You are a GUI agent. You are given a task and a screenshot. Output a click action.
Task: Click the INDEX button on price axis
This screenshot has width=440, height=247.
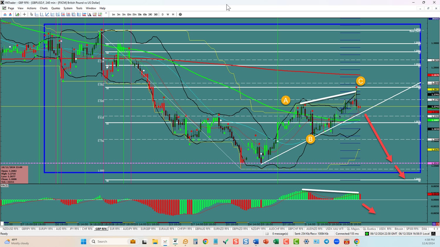point(434,19)
